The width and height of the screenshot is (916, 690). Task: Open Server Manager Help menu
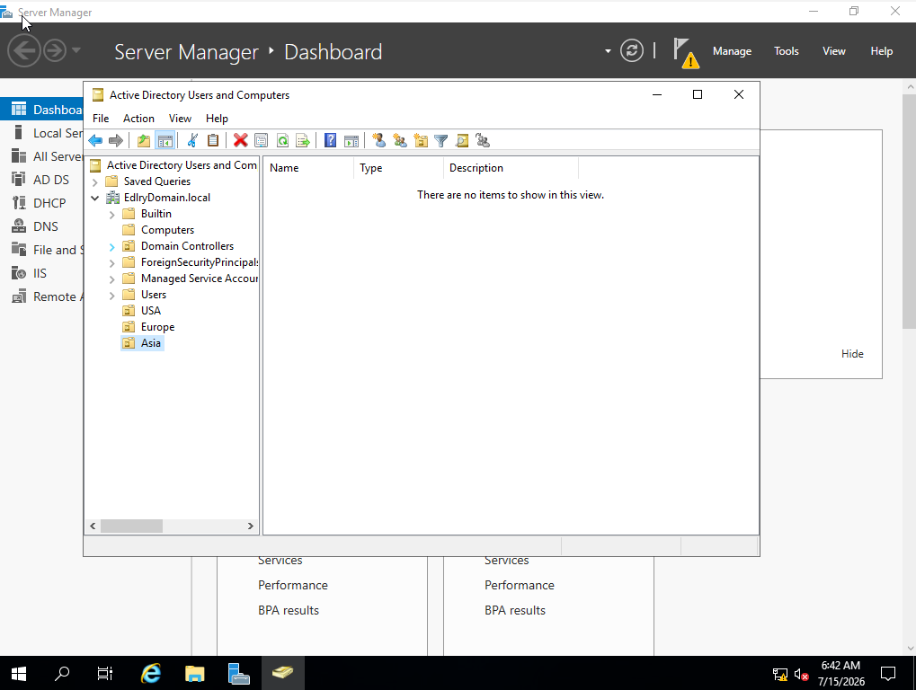(x=882, y=51)
